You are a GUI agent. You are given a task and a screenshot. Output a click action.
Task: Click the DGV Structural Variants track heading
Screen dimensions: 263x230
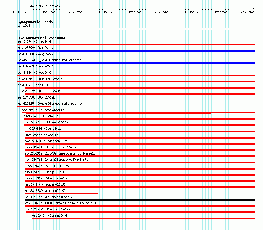click(x=41, y=38)
